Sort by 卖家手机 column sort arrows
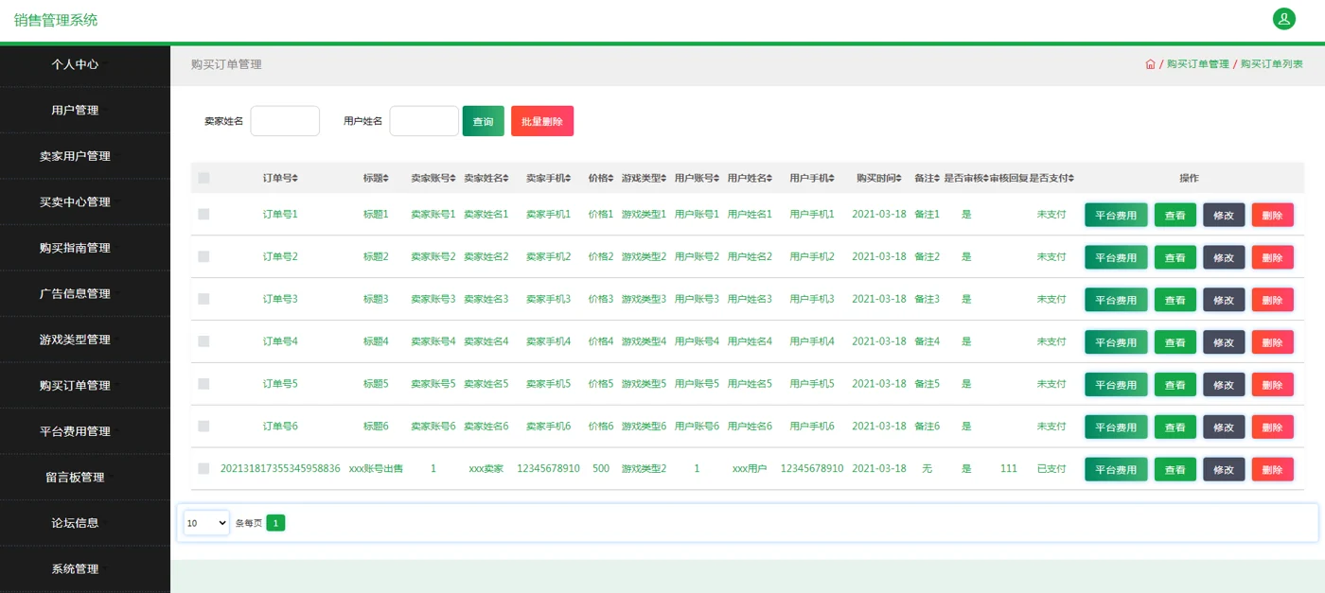Screen dimensions: 1325x593 (568, 178)
